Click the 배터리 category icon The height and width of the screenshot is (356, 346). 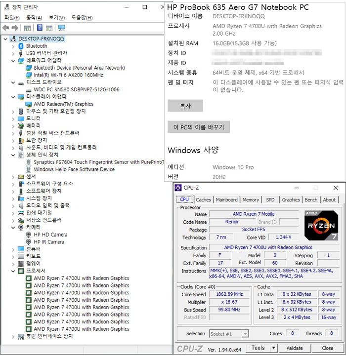point(21,126)
